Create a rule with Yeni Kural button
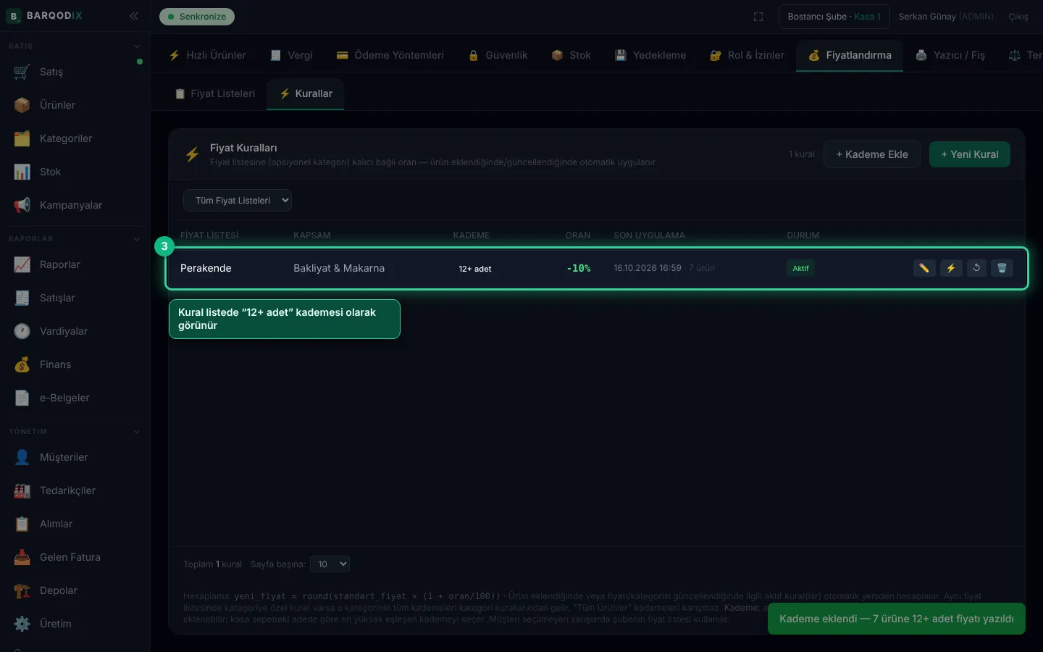 coord(969,154)
